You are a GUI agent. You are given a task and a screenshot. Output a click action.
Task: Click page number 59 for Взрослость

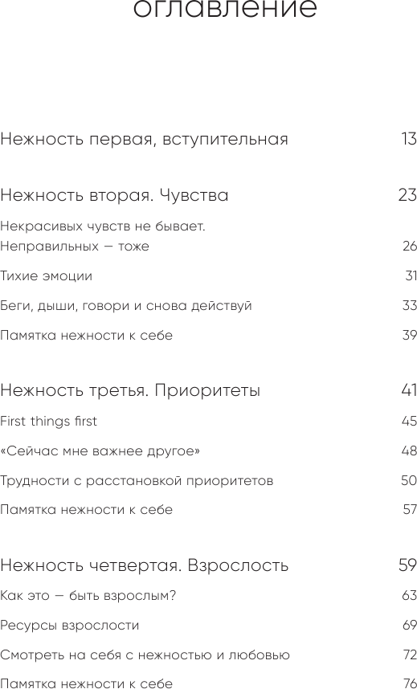(x=408, y=565)
